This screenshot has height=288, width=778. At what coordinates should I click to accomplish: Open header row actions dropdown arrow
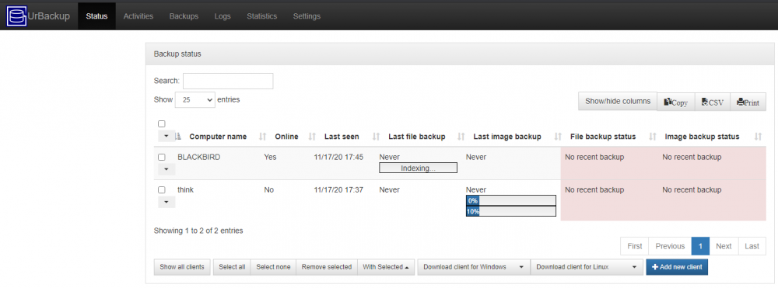tap(166, 136)
